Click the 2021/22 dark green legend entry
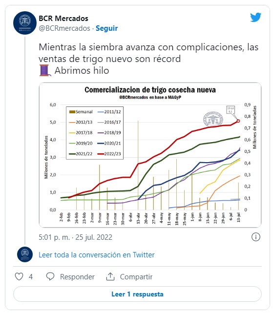The image size is (273, 315). (x=81, y=154)
